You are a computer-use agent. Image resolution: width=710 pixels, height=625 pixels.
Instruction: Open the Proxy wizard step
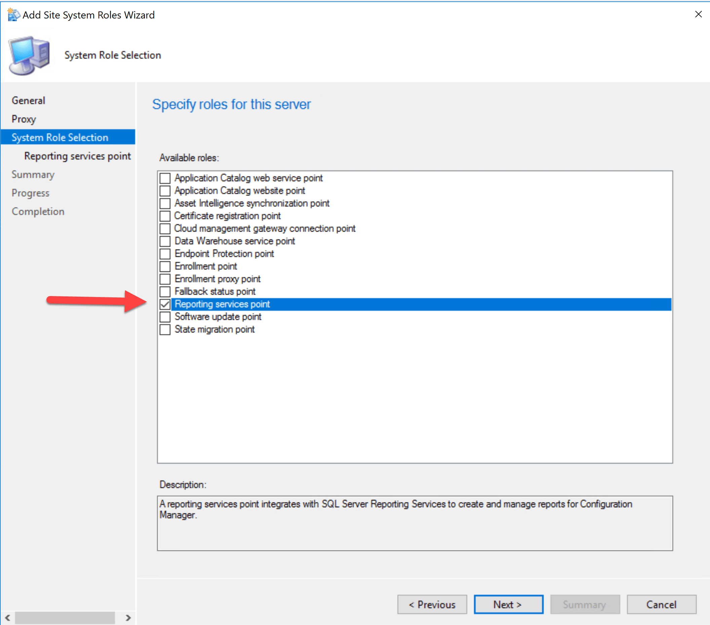(24, 119)
